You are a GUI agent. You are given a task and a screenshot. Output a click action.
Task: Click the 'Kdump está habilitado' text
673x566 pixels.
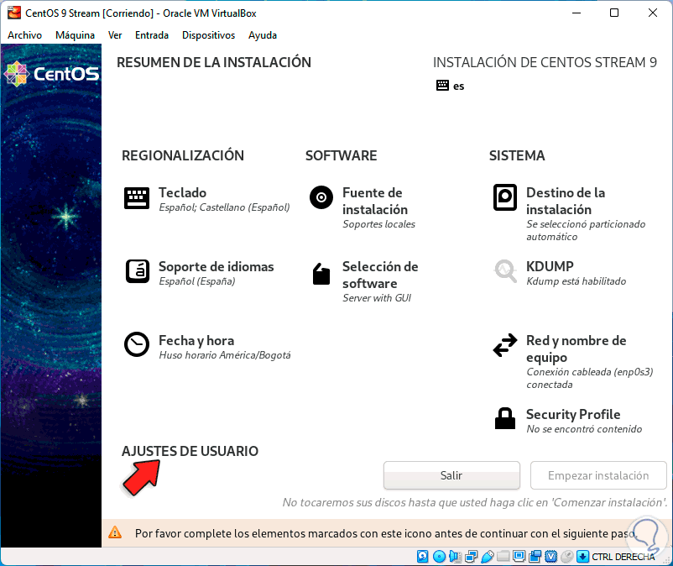click(x=576, y=281)
